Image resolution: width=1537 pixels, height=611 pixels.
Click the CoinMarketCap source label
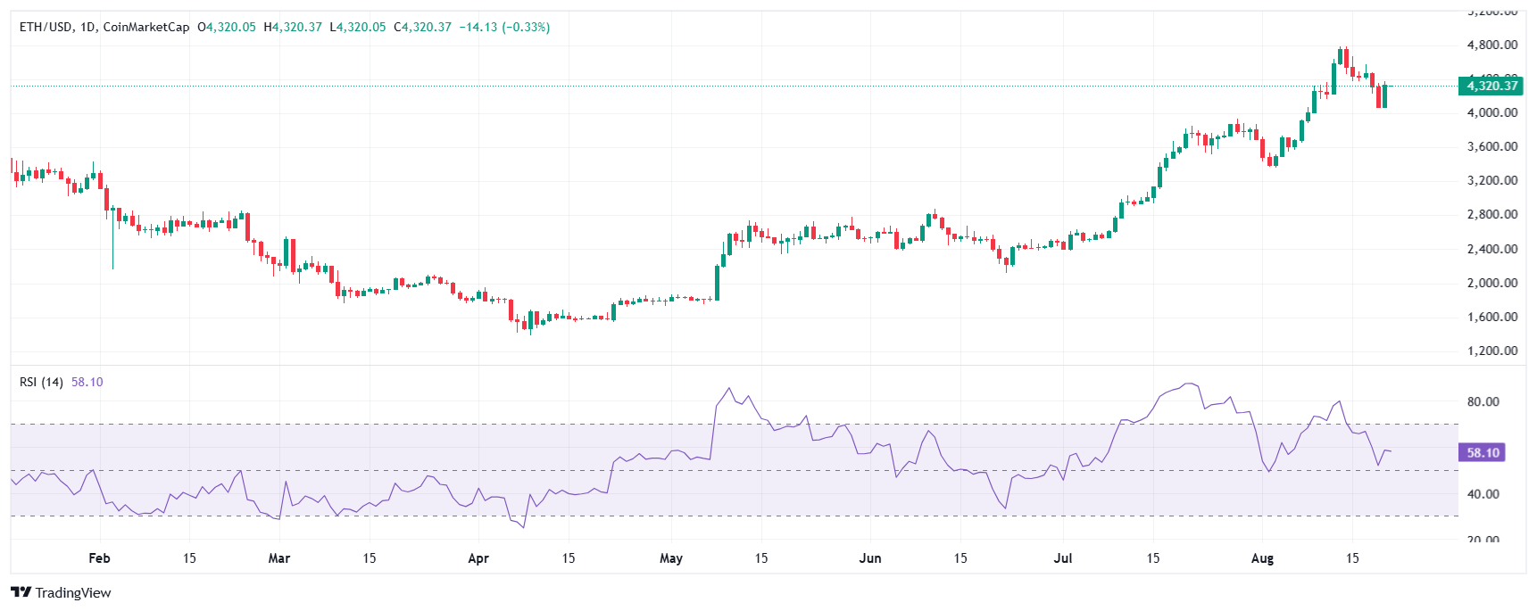point(146,28)
